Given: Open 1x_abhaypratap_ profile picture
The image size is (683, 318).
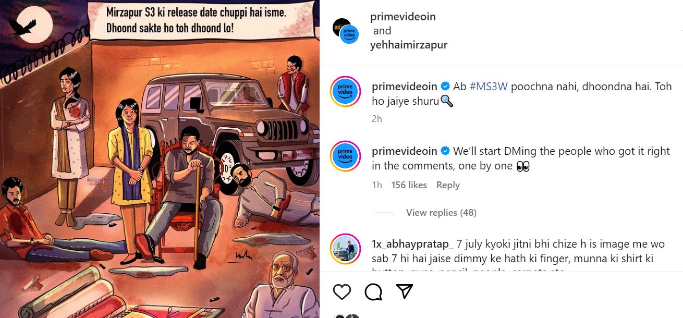Looking at the screenshot, I should tap(345, 249).
